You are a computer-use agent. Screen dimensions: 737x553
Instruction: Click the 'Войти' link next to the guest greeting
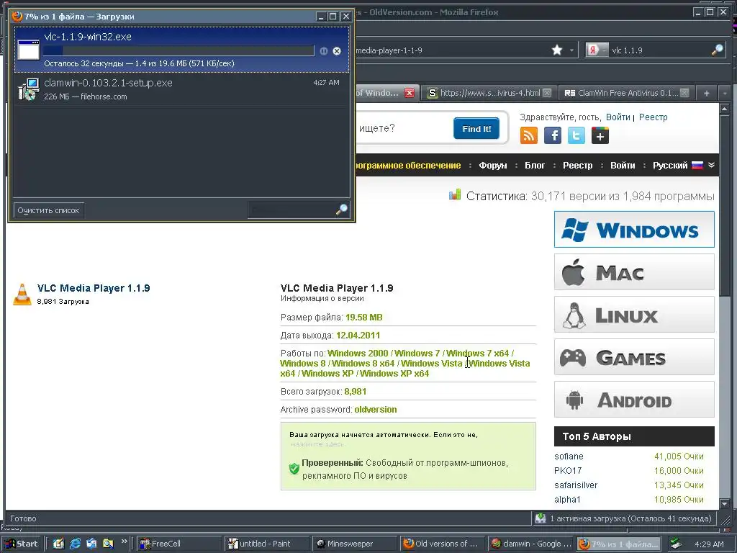click(x=618, y=117)
